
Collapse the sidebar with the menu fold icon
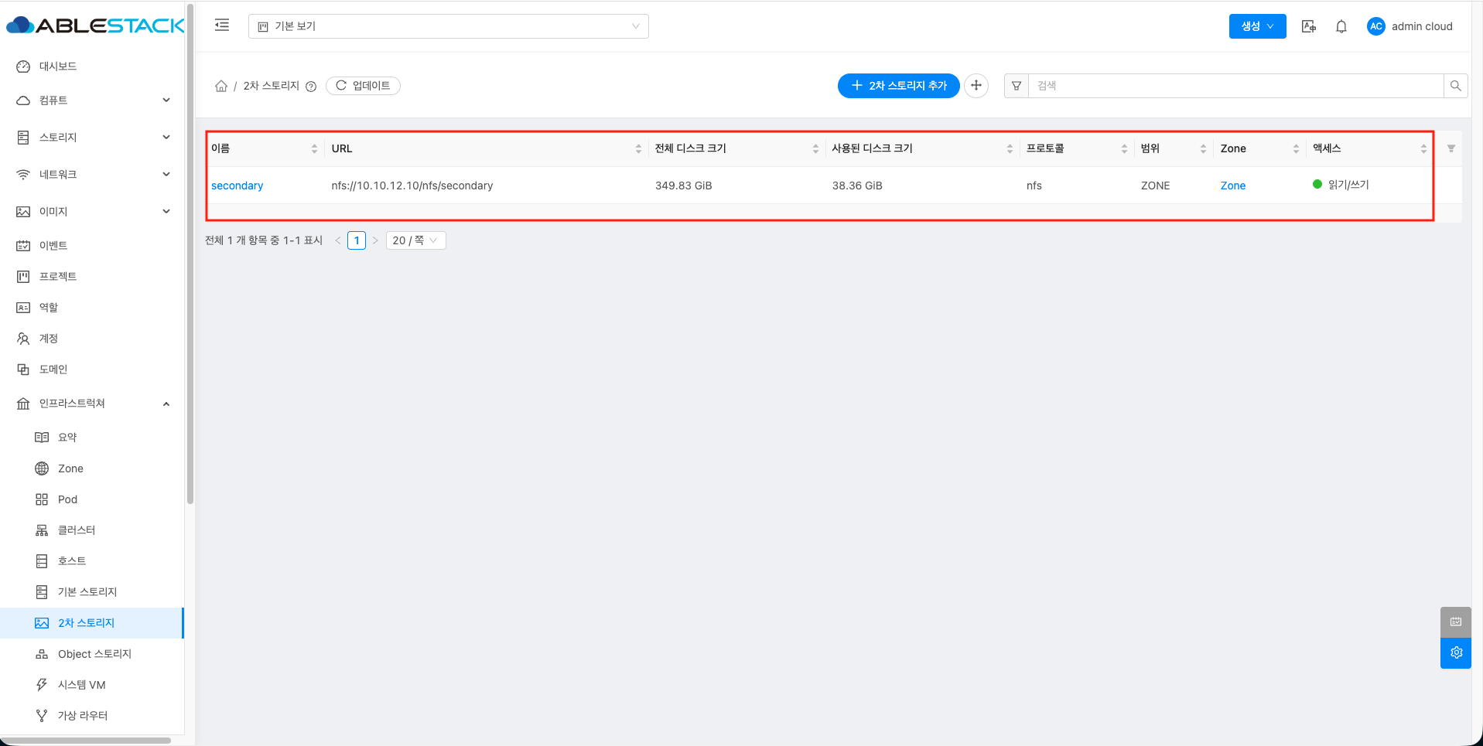click(222, 25)
